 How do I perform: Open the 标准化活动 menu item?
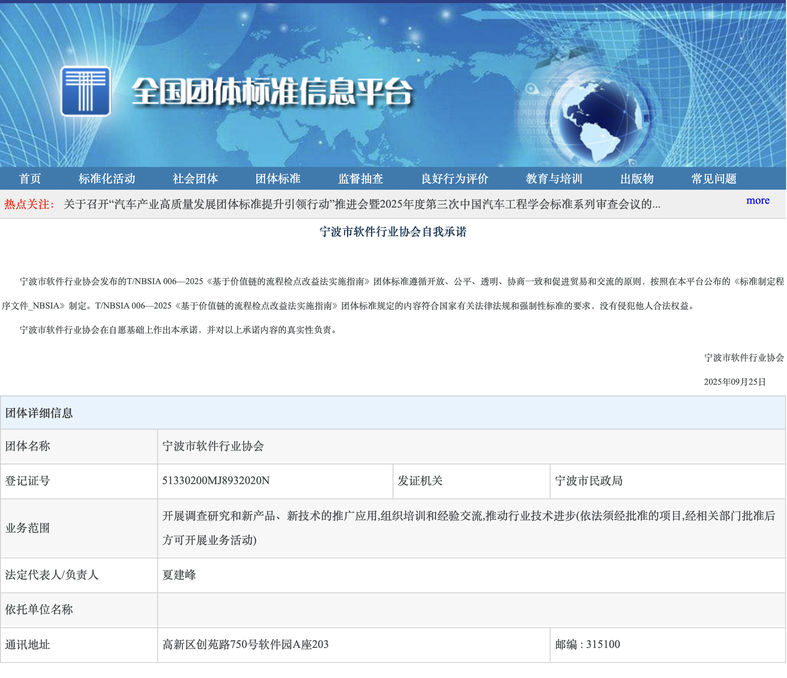click(x=107, y=179)
